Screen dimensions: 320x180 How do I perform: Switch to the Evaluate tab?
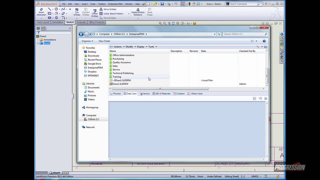point(81,22)
